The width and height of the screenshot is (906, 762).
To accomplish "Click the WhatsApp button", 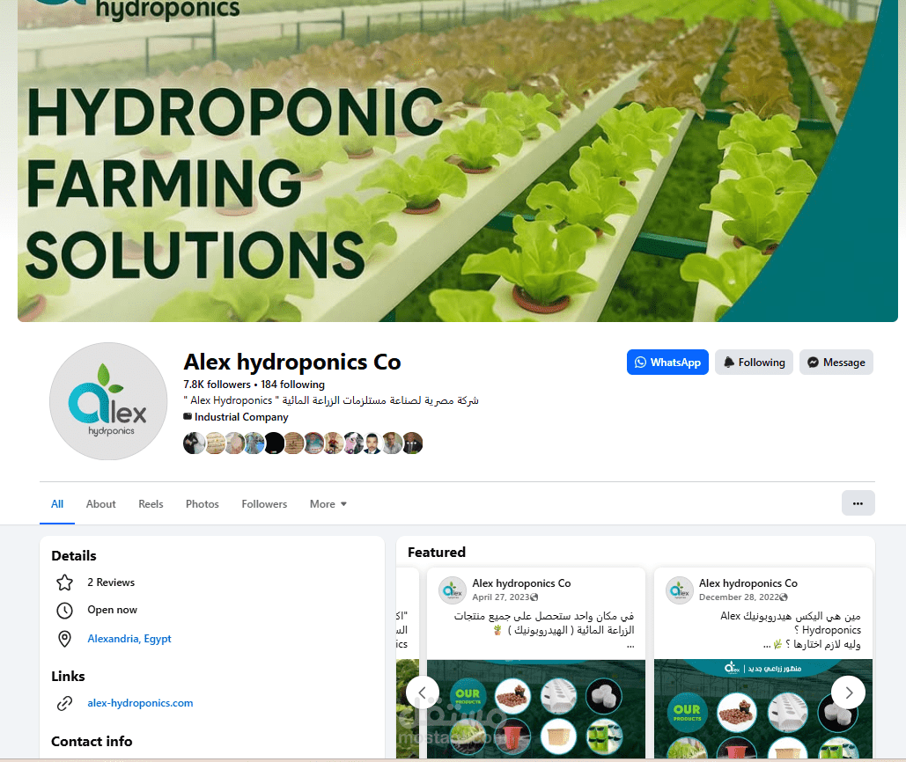I will click(667, 362).
